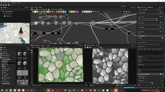Viewport: 165px width, 92px height.
Task: Select Normal Map under Filters
Action: click(x=7, y=78)
